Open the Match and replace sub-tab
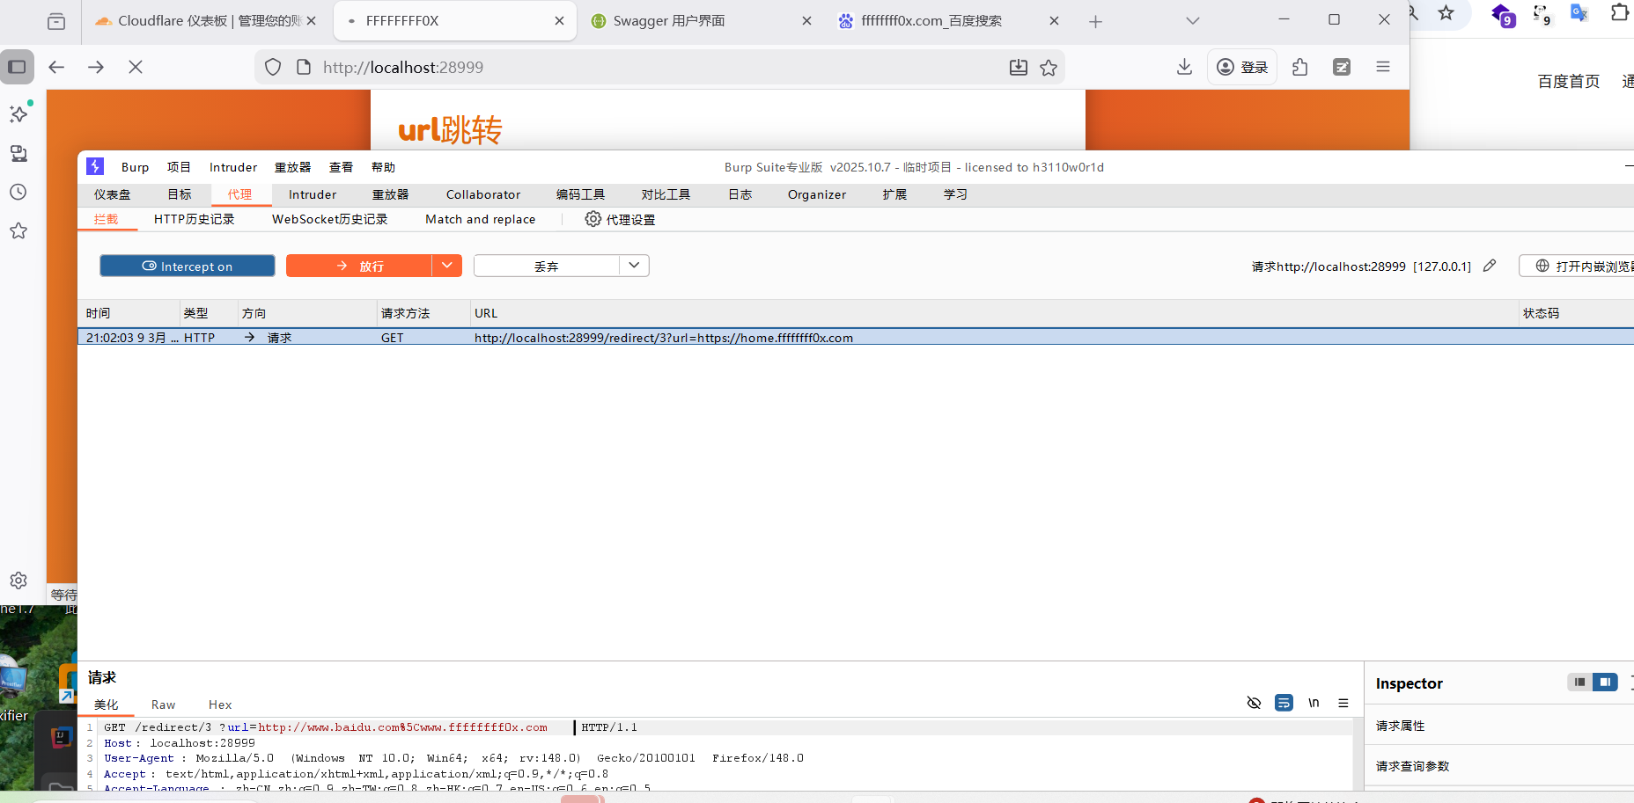 pyautogui.click(x=481, y=219)
